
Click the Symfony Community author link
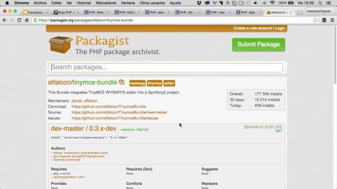tap(67, 160)
